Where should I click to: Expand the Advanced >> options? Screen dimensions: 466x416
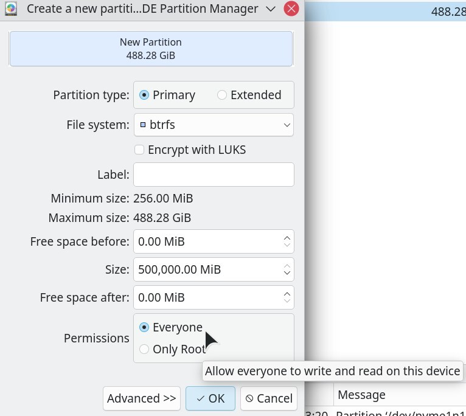coord(142,398)
